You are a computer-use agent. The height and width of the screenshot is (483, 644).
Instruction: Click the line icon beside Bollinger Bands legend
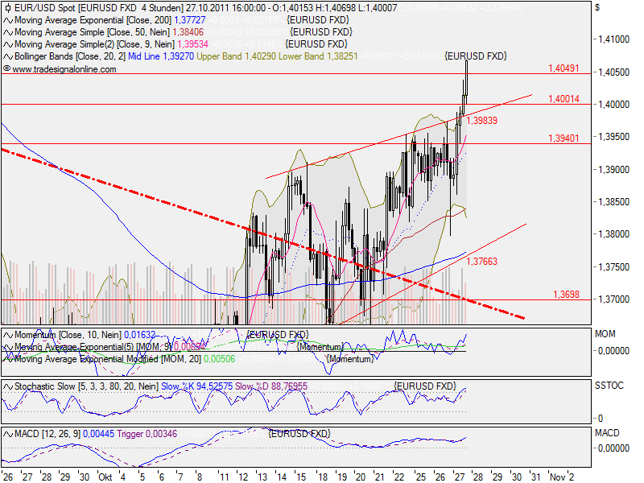tap(8, 56)
